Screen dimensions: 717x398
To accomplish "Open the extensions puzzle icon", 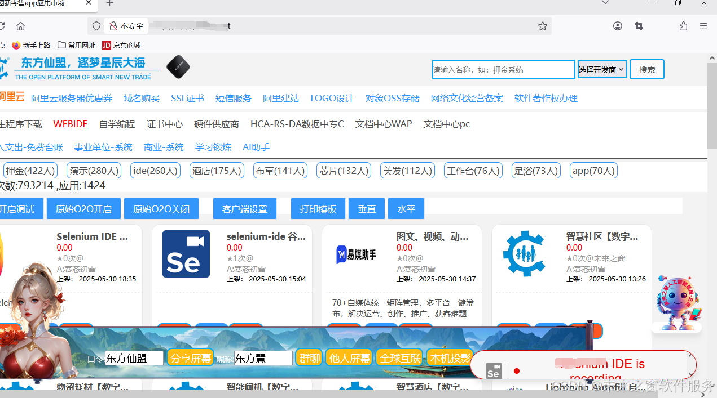I will pos(683,26).
